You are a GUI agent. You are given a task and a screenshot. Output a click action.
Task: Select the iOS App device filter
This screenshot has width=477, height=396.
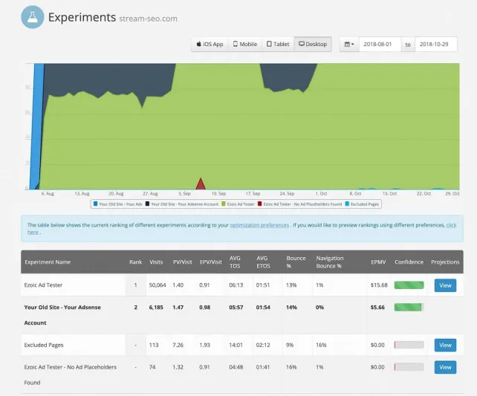(210, 44)
